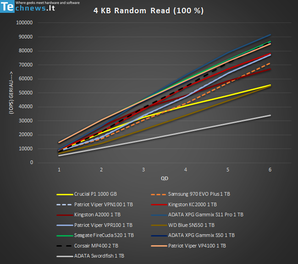Select the ADATA XPG Gammix S50 1 TB legend label
The width and height of the screenshot is (298, 264).
(201, 235)
